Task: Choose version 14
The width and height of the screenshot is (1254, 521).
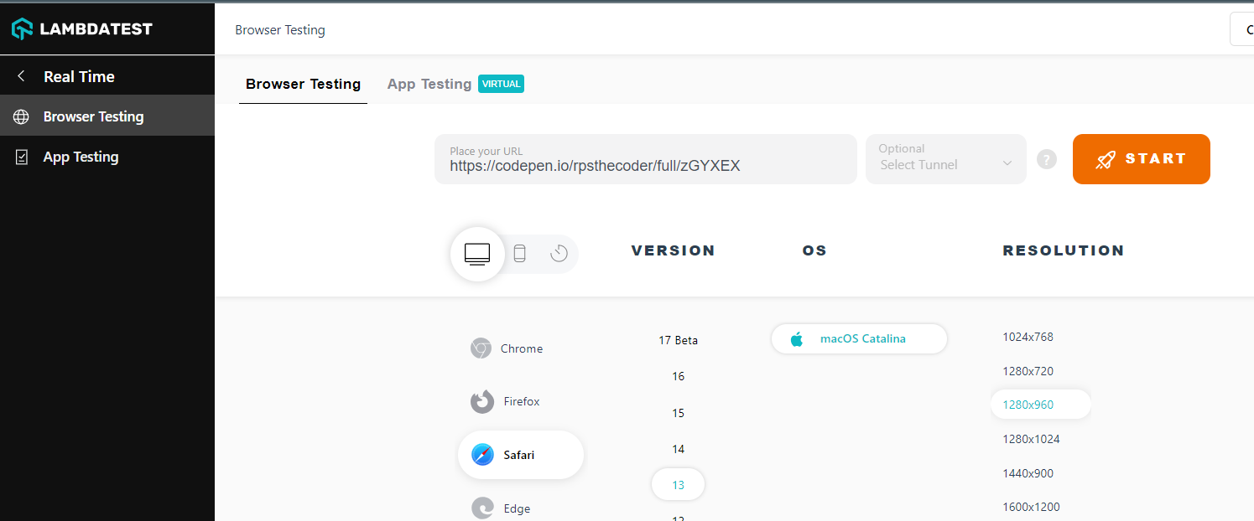Action: (679, 449)
